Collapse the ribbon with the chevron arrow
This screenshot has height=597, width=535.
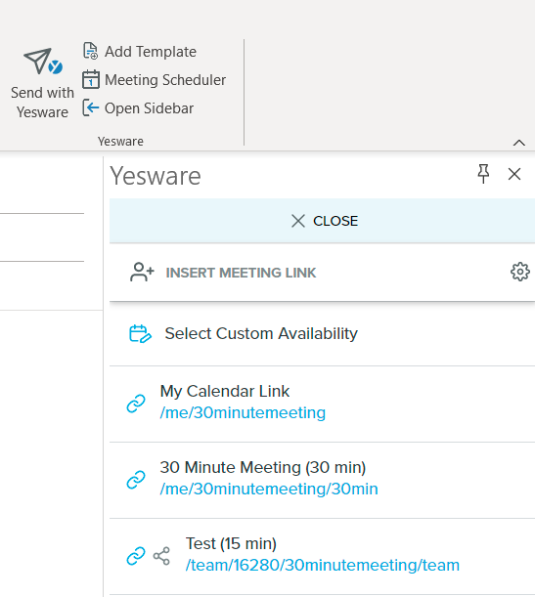[519, 143]
